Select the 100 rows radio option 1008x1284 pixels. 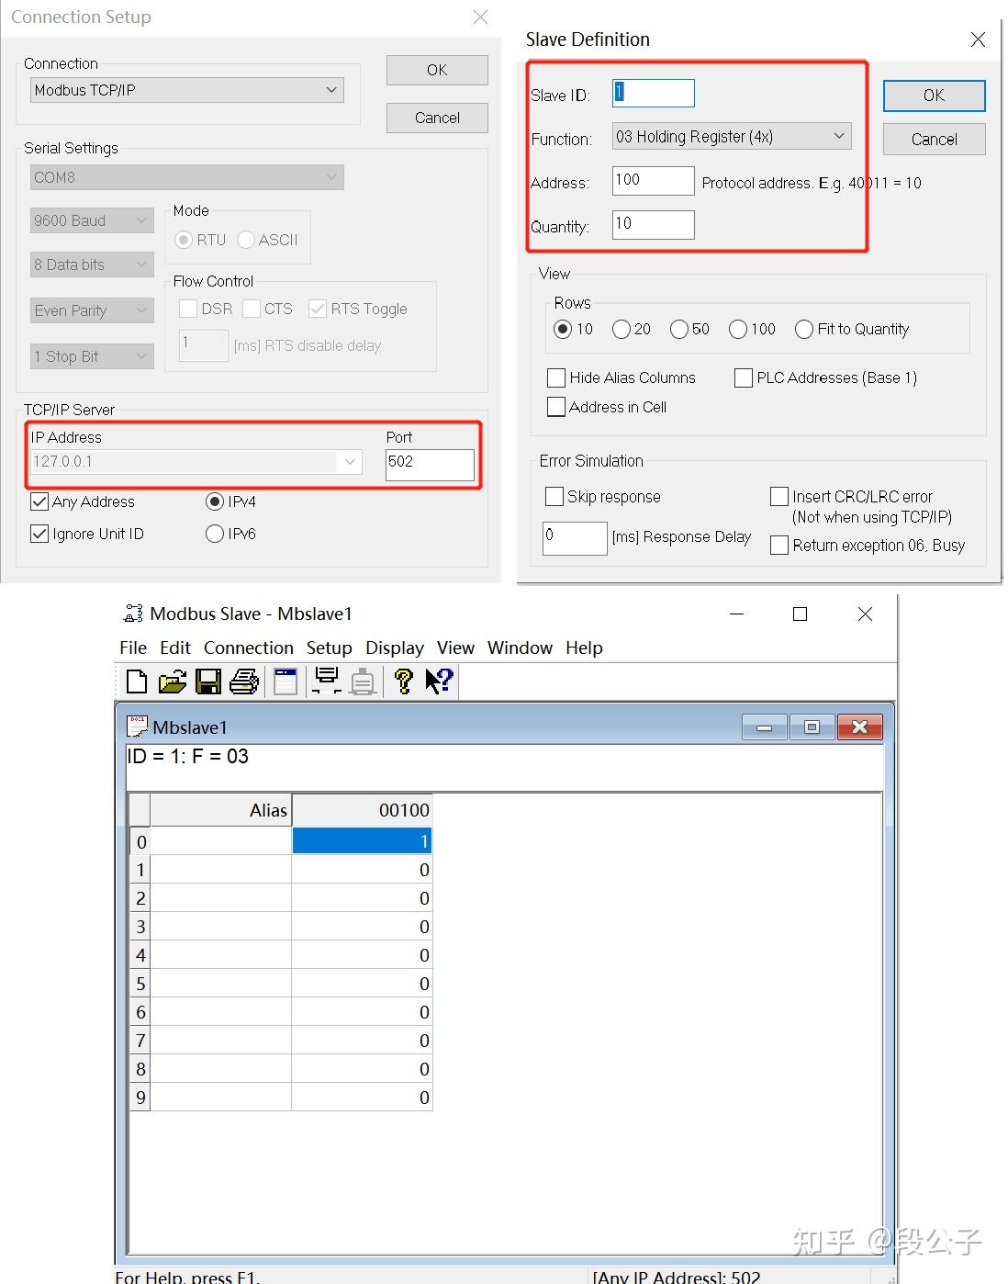coord(738,329)
